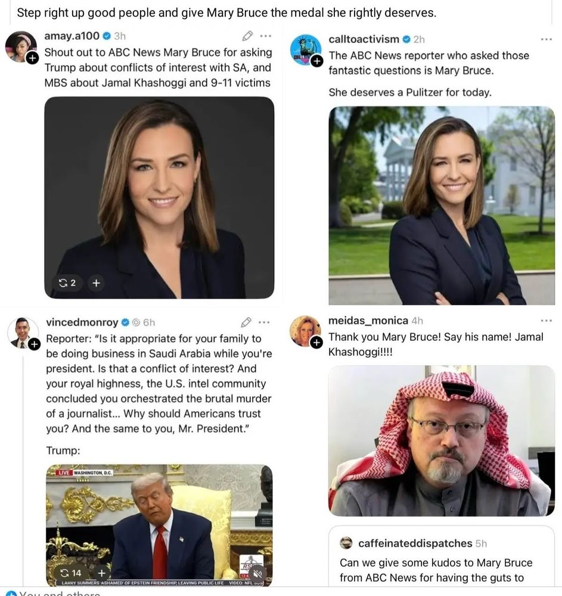The height and width of the screenshot is (596, 562).
Task: Unmute the Trump video with the speaker icon
Action: tap(258, 573)
